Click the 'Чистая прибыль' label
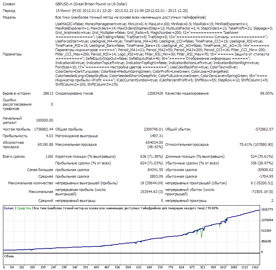This screenshot has width=276, height=270. pos(17,129)
